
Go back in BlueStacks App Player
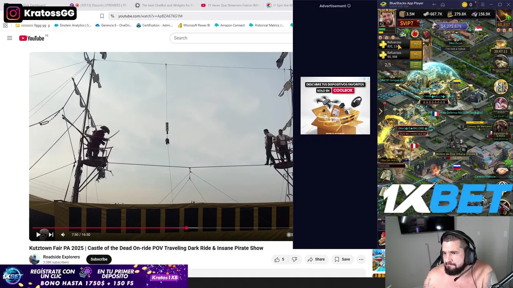coord(434,5)
